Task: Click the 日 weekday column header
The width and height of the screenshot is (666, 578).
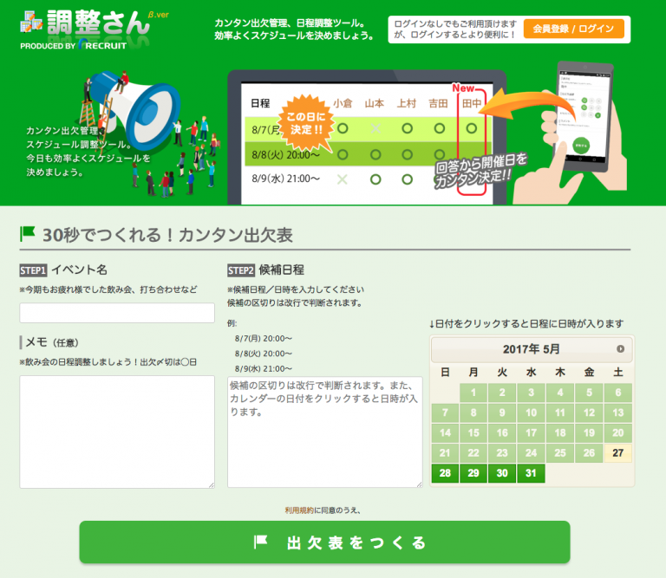Action: point(445,372)
